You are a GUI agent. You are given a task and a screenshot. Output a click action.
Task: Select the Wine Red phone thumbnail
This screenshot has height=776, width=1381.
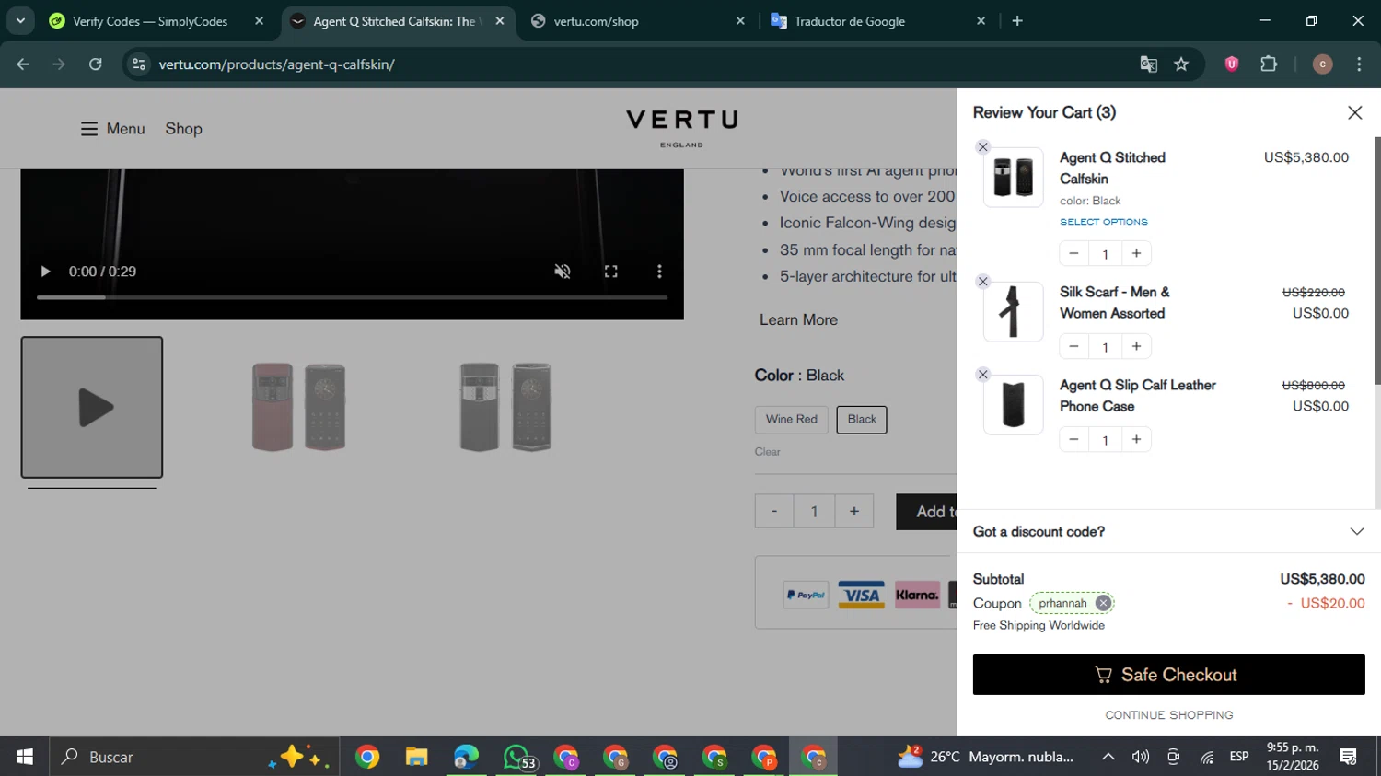(x=298, y=407)
